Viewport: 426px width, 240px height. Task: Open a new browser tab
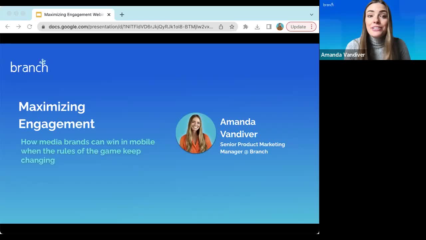[122, 15]
